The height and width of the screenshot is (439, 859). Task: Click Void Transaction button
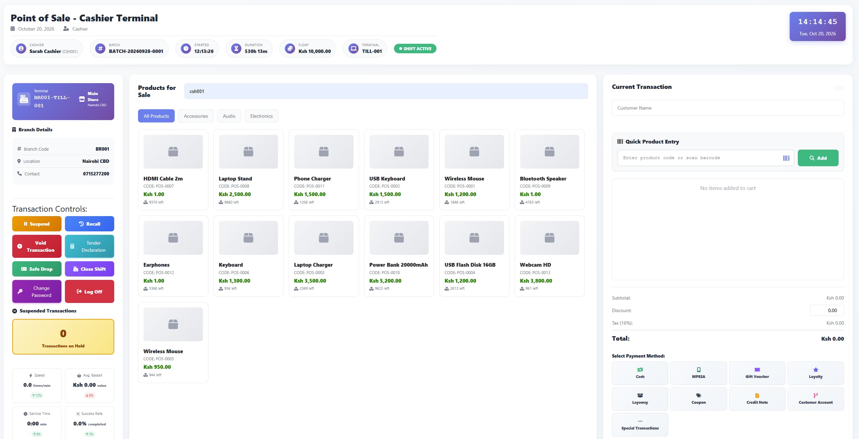tap(37, 246)
